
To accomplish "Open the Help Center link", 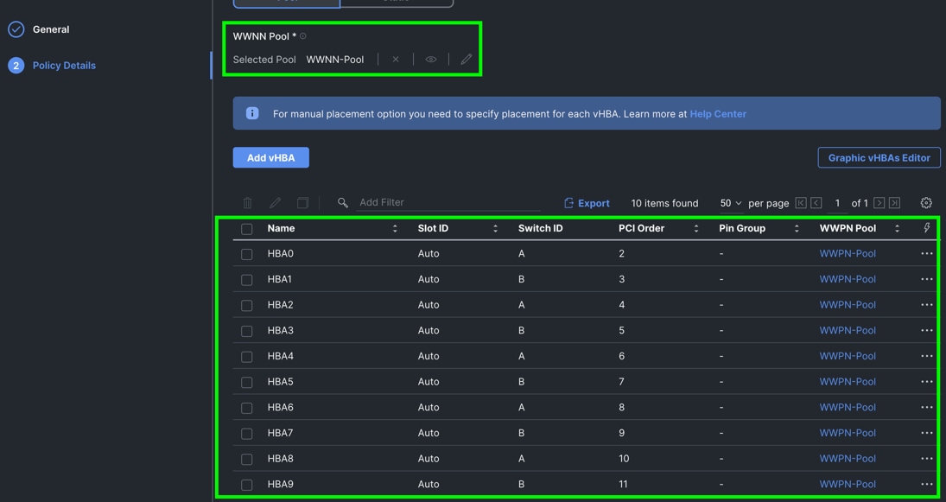I will (717, 114).
